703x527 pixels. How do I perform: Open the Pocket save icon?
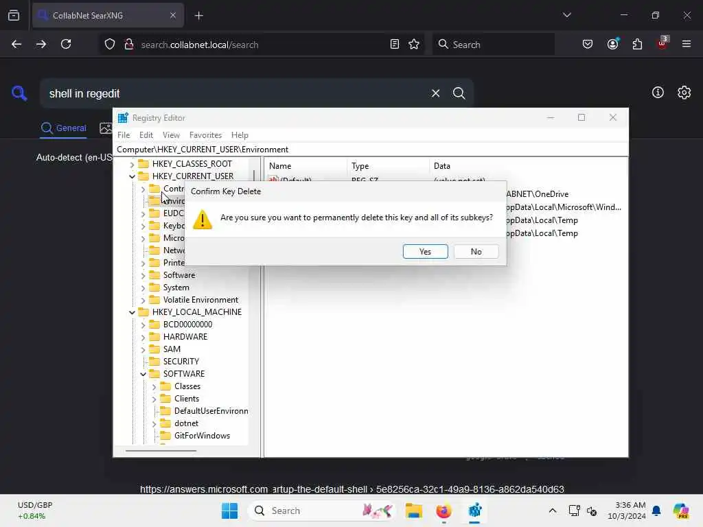[588, 45]
